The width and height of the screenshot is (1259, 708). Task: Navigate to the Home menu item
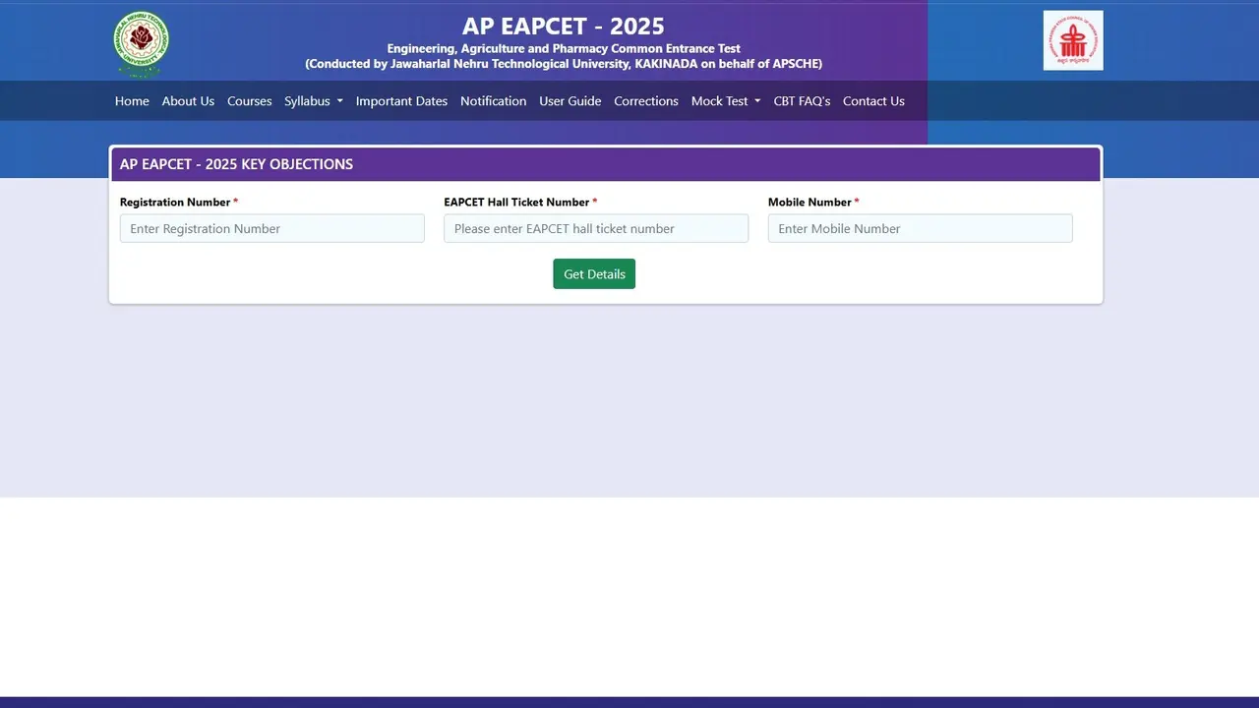tap(132, 100)
